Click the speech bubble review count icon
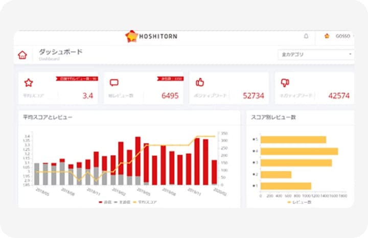368x238 pixels. [x=114, y=82]
